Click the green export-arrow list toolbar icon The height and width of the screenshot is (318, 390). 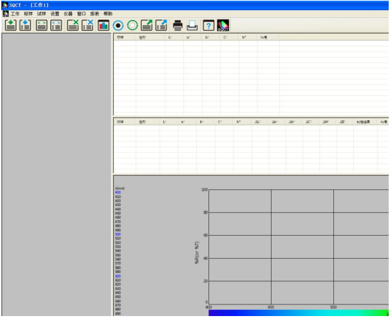[147, 25]
